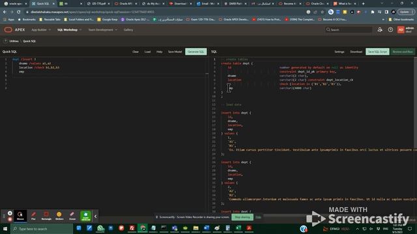Select the Screencastify Pen tool

tap(33, 216)
